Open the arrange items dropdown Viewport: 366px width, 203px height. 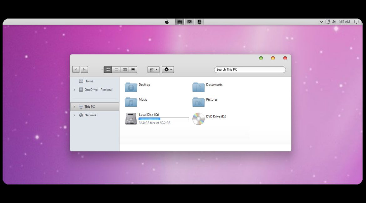pyautogui.click(x=153, y=70)
